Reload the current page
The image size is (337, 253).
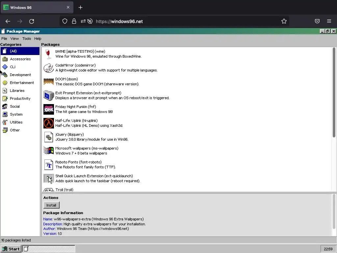point(32,21)
